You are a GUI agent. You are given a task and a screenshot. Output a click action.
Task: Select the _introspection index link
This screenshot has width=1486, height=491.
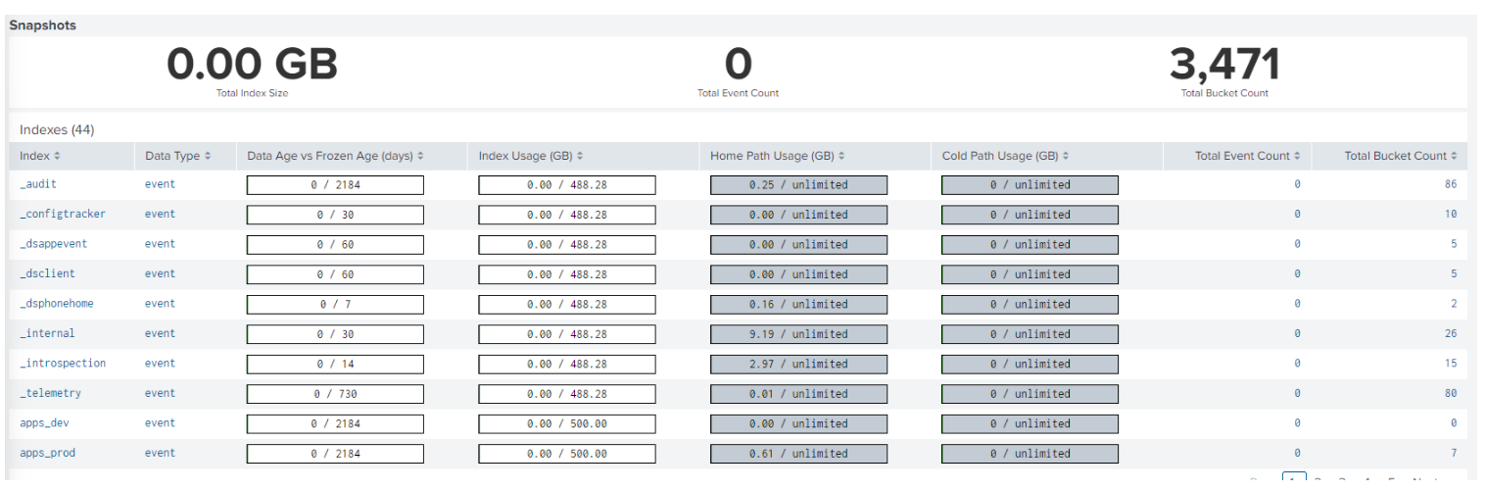tap(63, 364)
